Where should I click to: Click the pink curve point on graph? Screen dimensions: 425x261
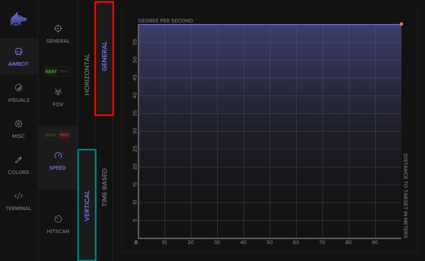401,24
